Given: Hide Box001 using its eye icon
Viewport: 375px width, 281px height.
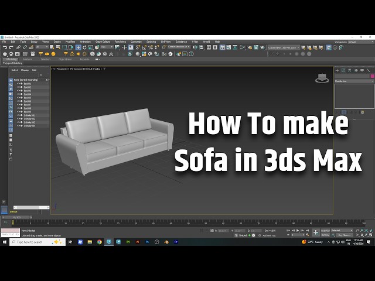Looking at the screenshot, I should (x=18, y=84).
